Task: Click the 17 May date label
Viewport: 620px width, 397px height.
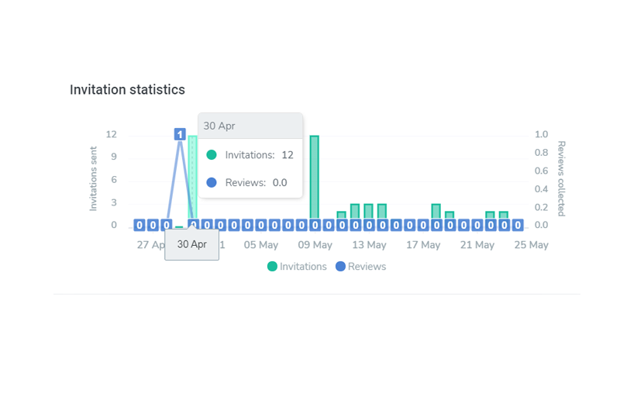Action: pyautogui.click(x=423, y=245)
